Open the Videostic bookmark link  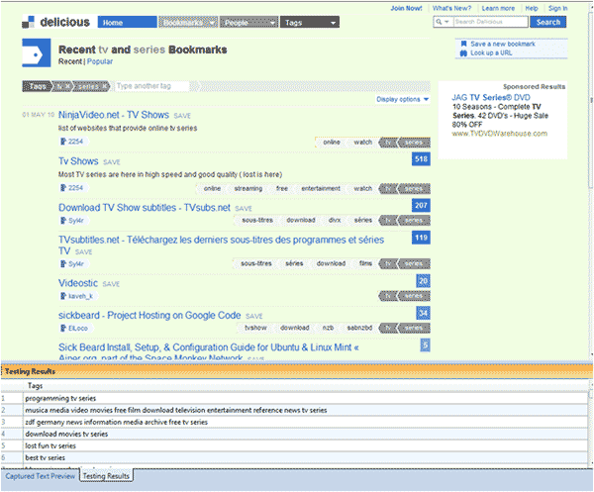(78, 283)
